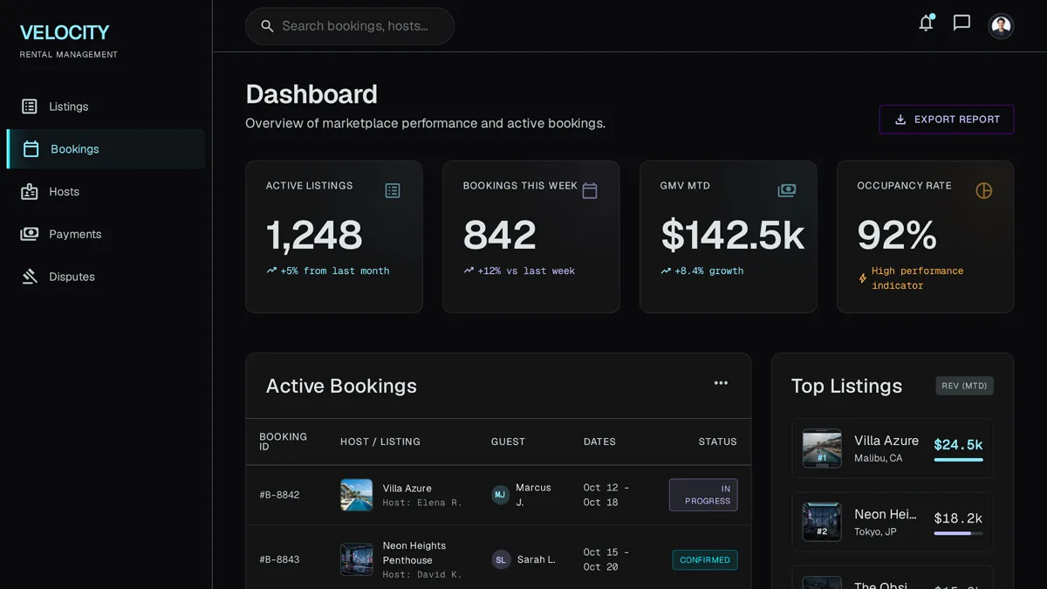Click the lightning bolt performance icon
This screenshot has height=589, width=1047.
(x=863, y=278)
